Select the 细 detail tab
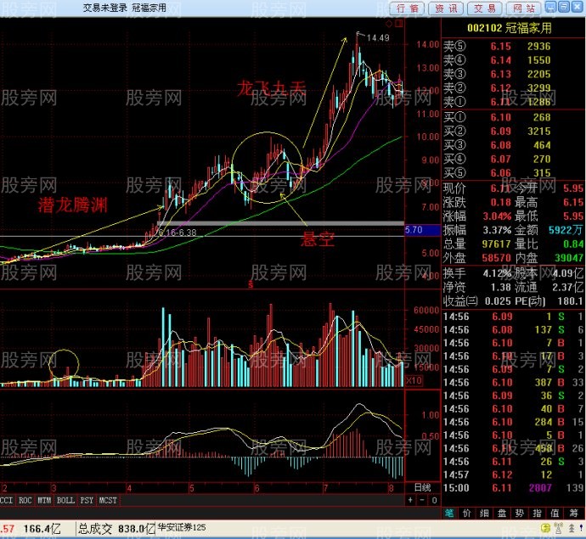 point(484,514)
